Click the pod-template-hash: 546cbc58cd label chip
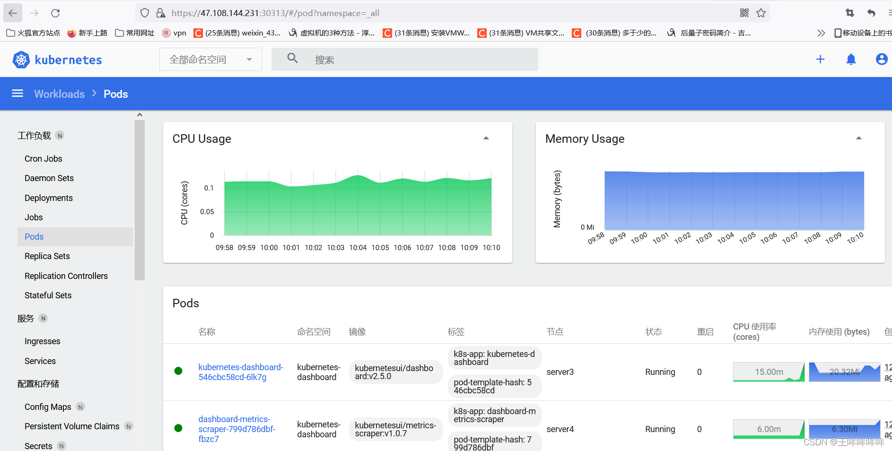 click(495, 386)
